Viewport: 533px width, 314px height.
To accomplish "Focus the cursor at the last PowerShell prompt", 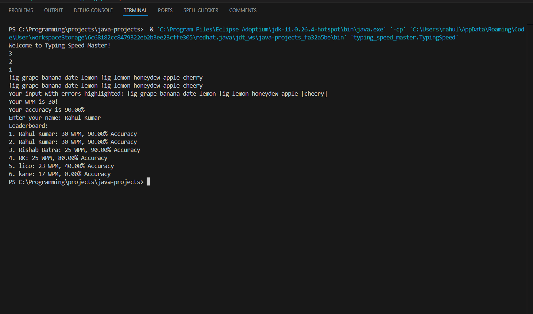I will (148, 182).
